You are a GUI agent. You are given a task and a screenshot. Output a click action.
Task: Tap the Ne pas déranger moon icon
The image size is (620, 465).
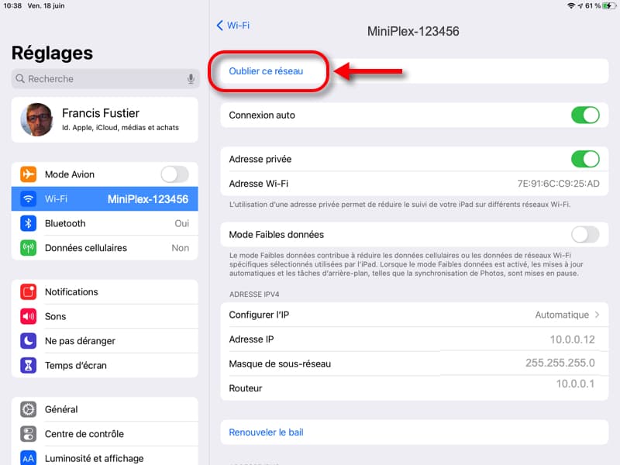pyautogui.click(x=29, y=341)
